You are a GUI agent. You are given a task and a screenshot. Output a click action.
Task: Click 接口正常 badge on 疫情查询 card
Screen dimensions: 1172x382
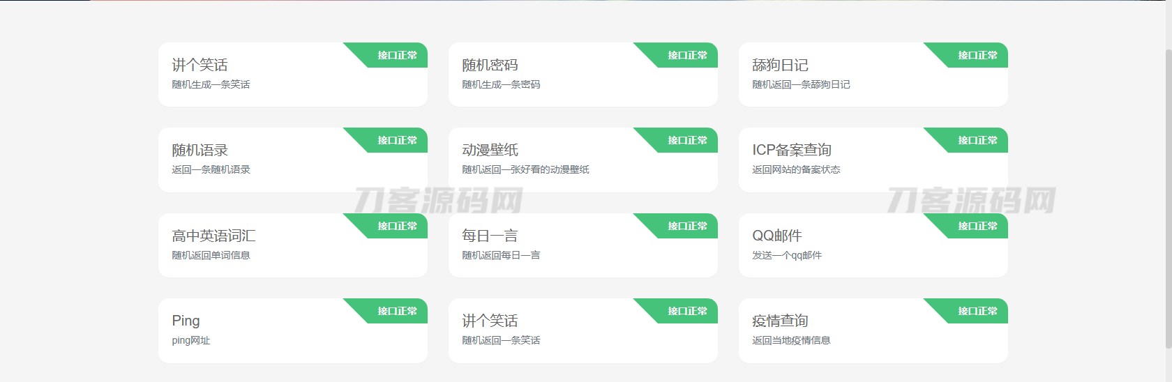click(977, 311)
